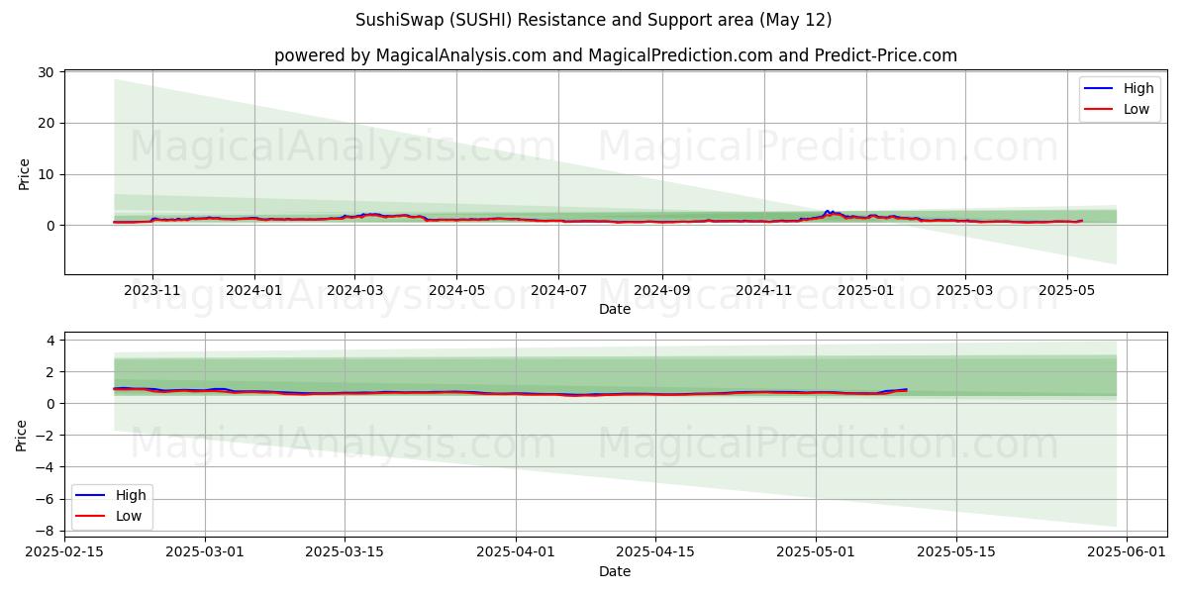
Task: Click the '2025-06-01' date tick label
Action: point(1127,552)
